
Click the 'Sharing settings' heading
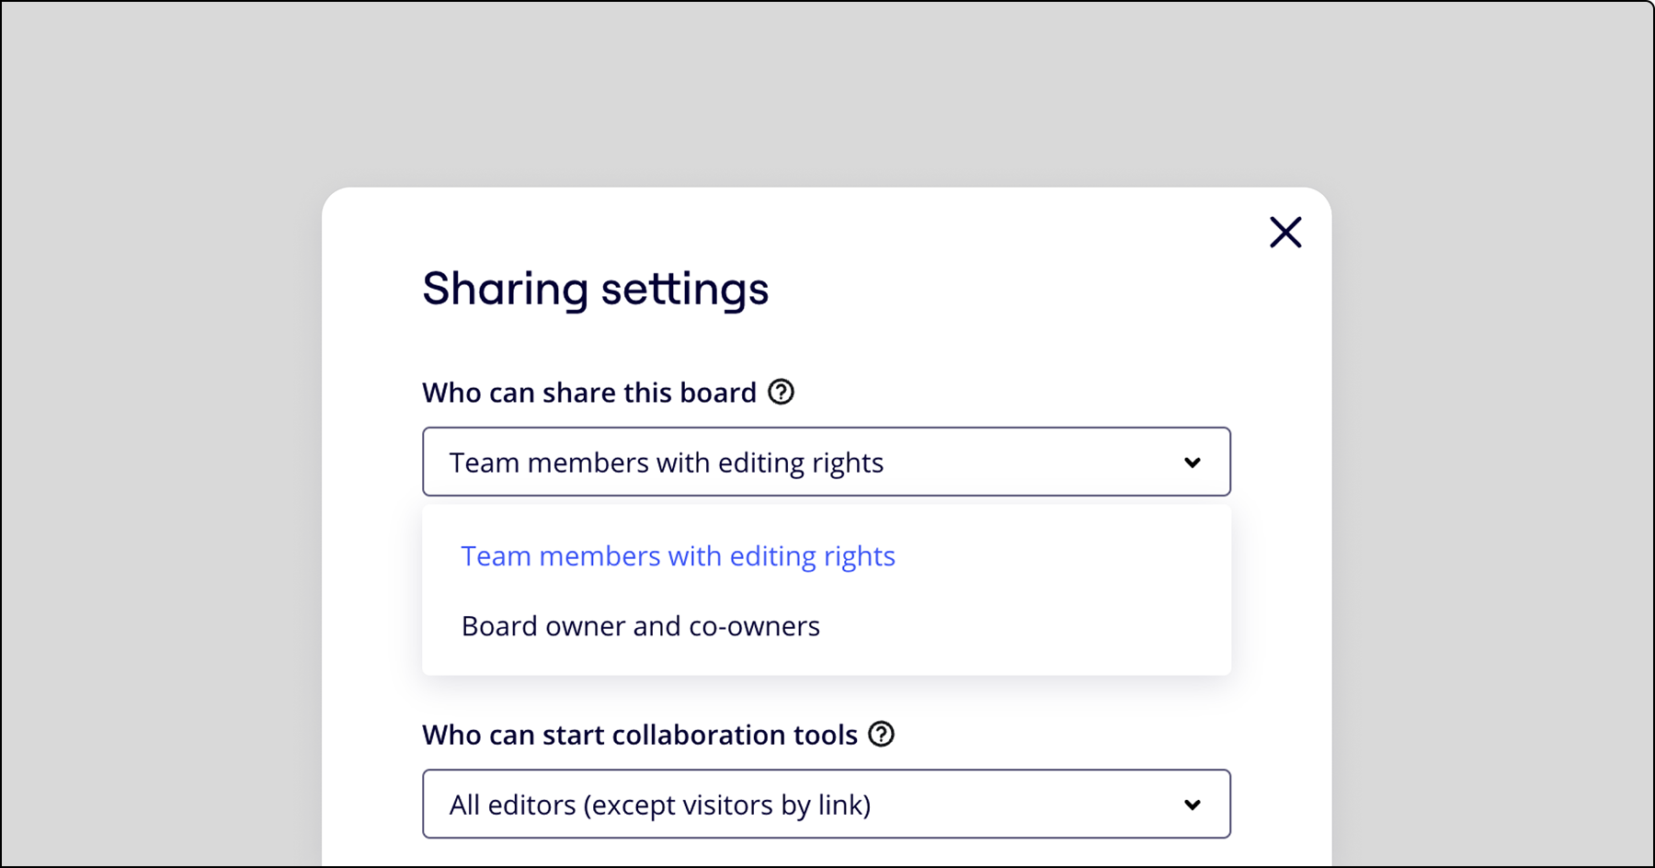[595, 289]
